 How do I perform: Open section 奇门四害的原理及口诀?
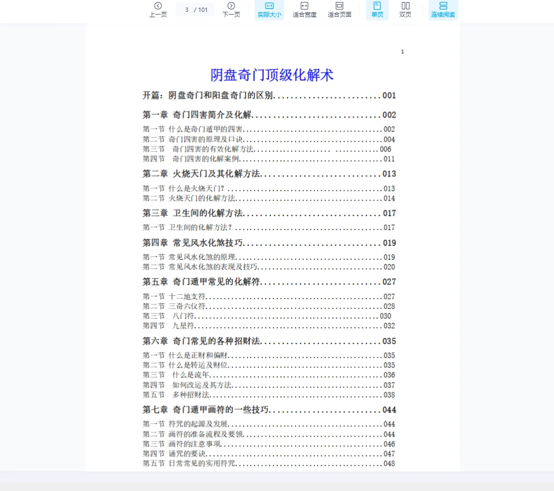coord(269,140)
